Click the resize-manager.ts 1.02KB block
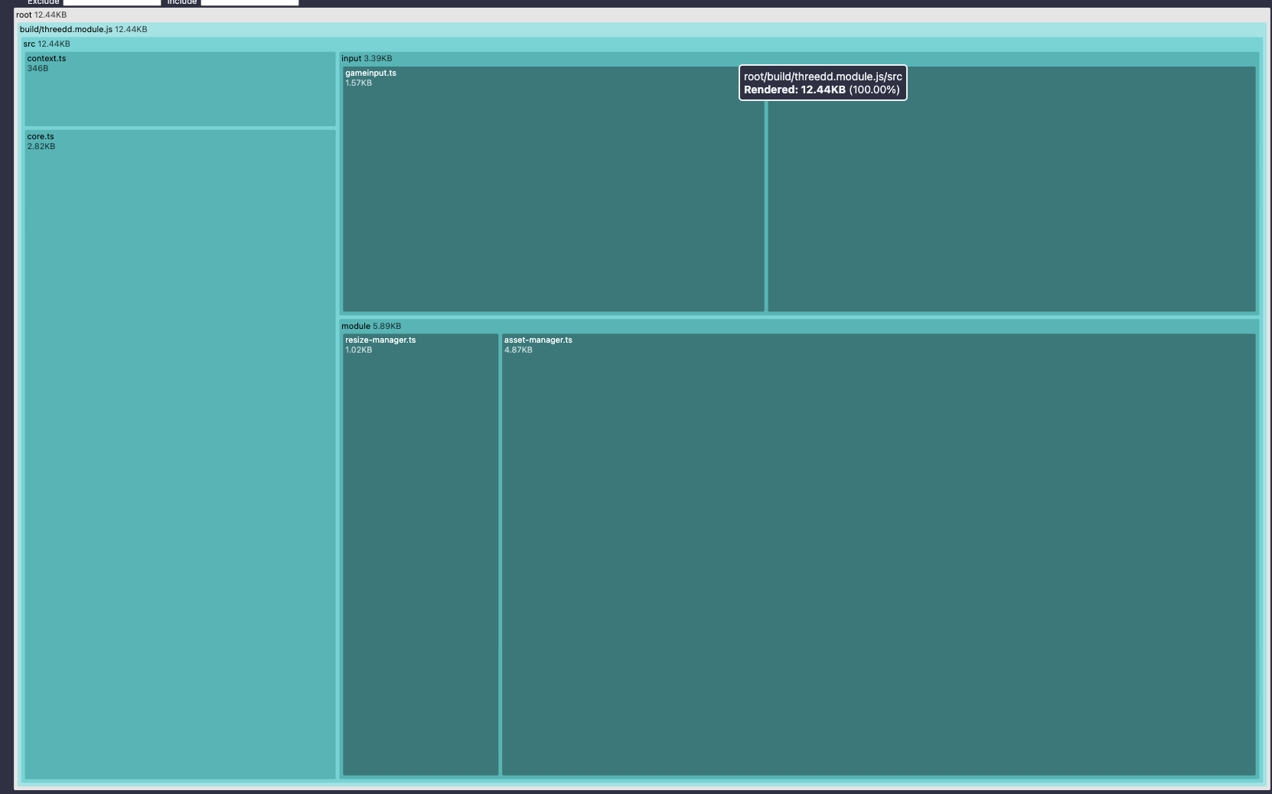The image size is (1272, 794). click(420, 555)
